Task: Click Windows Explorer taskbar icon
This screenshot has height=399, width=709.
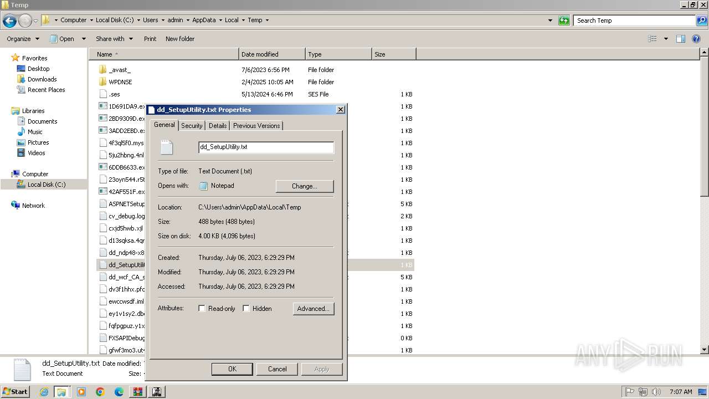Action: coord(61,392)
